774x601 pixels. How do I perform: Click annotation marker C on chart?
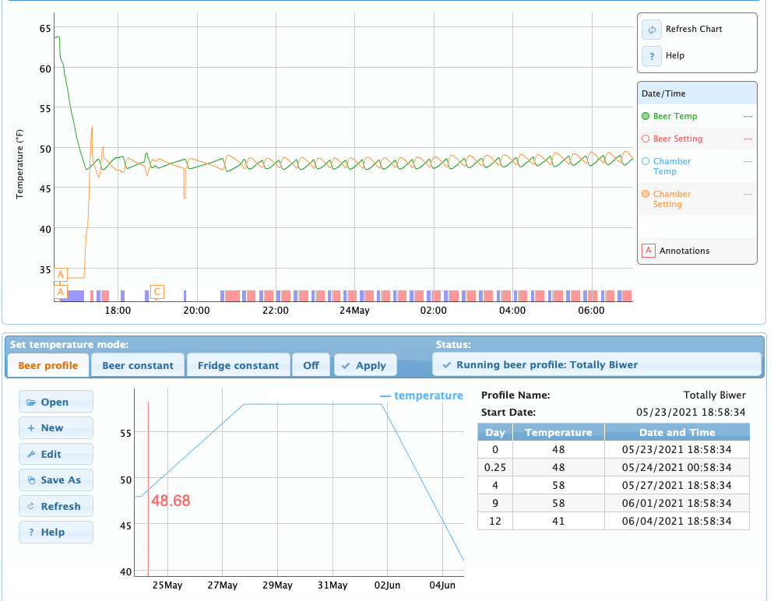(x=157, y=292)
